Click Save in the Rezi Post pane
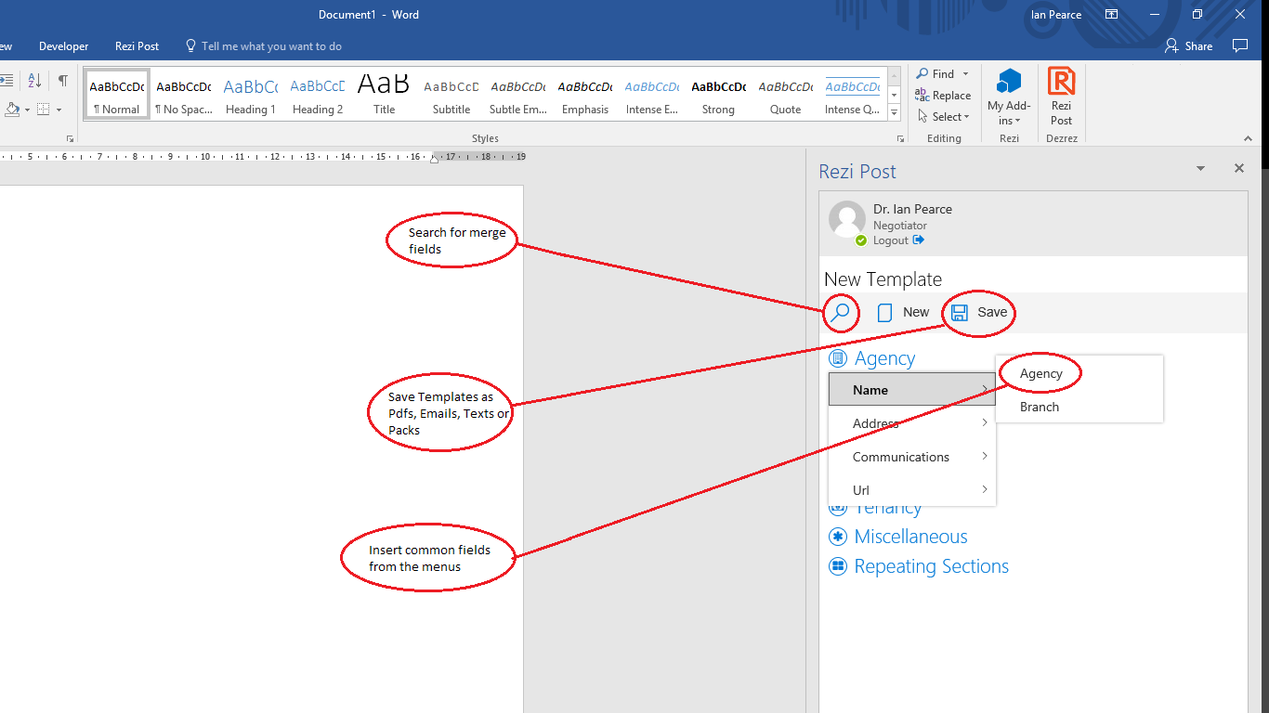 pyautogui.click(x=979, y=313)
